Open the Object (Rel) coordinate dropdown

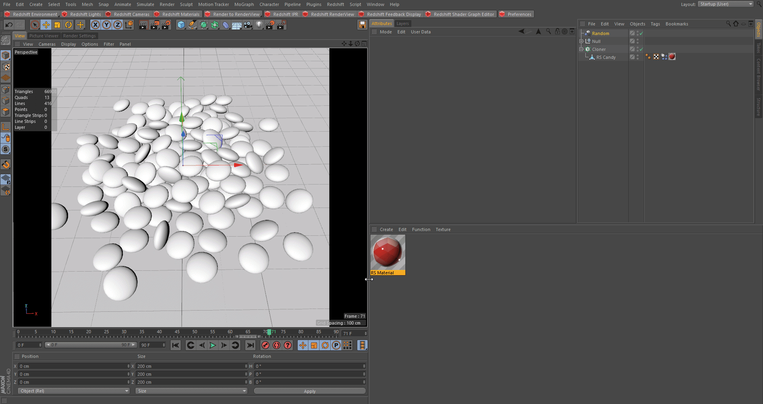click(x=74, y=391)
